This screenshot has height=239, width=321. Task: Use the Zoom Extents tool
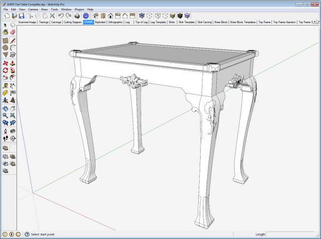[13, 115]
